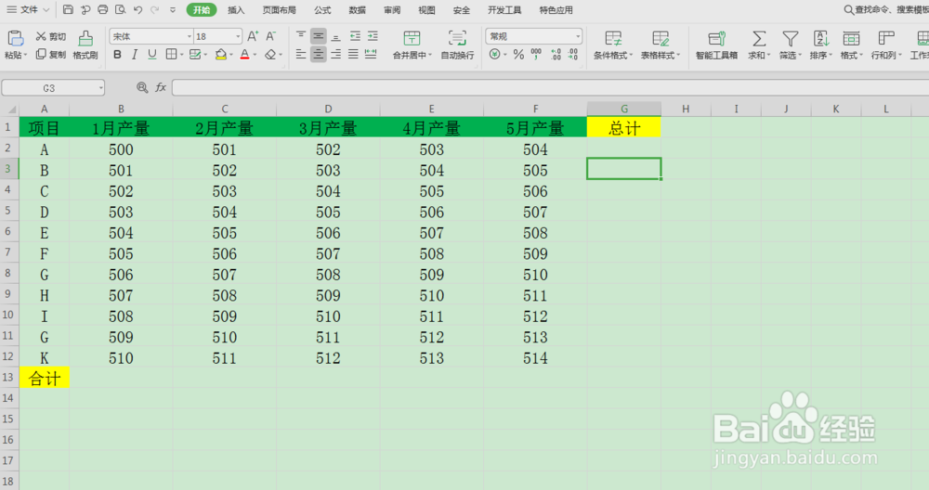Click the 开始 home tab button

click(x=202, y=9)
